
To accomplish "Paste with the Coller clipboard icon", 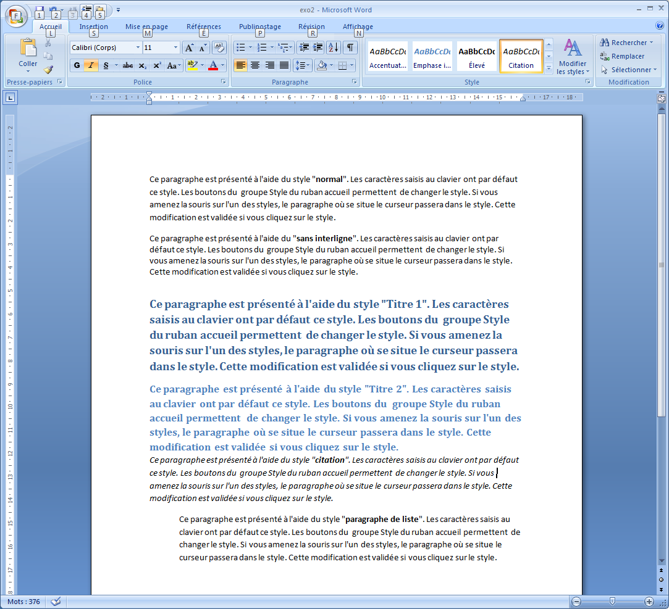I will tap(28, 48).
